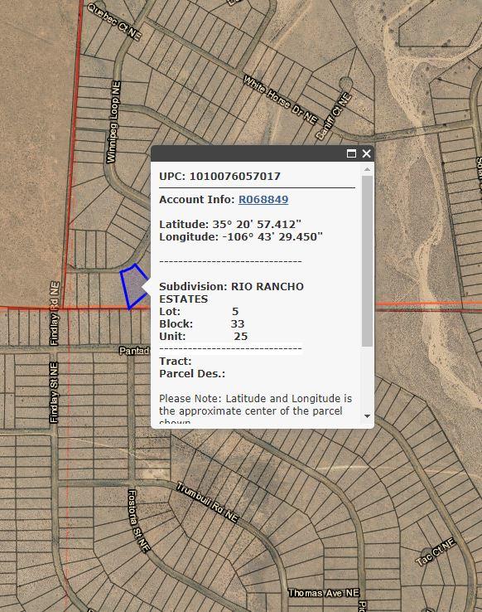Click the Quebec Ct NE street label
The image size is (482, 612).
coord(113,21)
